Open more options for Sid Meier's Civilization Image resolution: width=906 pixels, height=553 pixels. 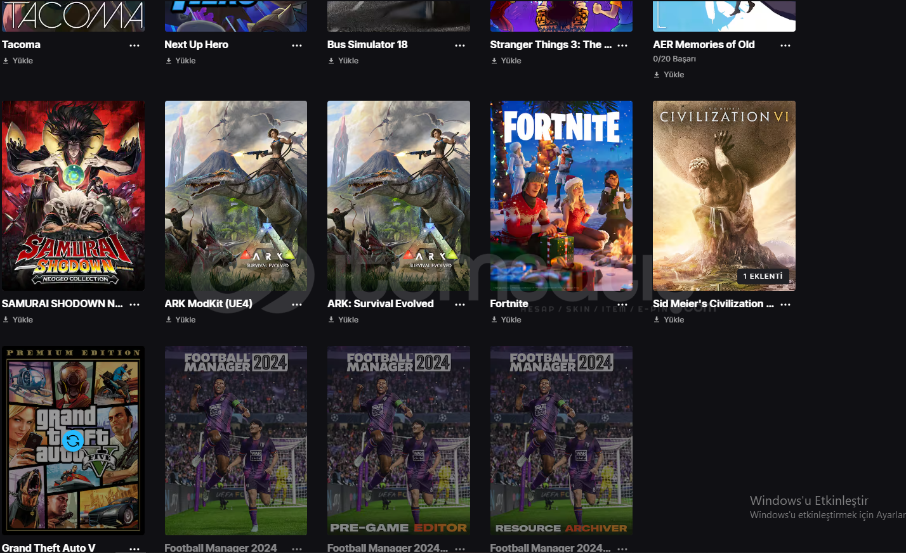pos(785,305)
